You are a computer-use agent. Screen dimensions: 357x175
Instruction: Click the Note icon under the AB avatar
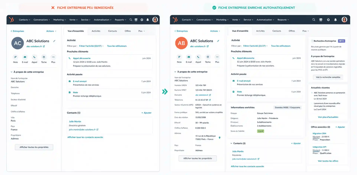(179, 57)
